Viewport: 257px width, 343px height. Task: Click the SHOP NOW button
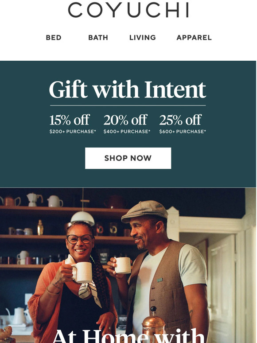pyautogui.click(x=128, y=158)
